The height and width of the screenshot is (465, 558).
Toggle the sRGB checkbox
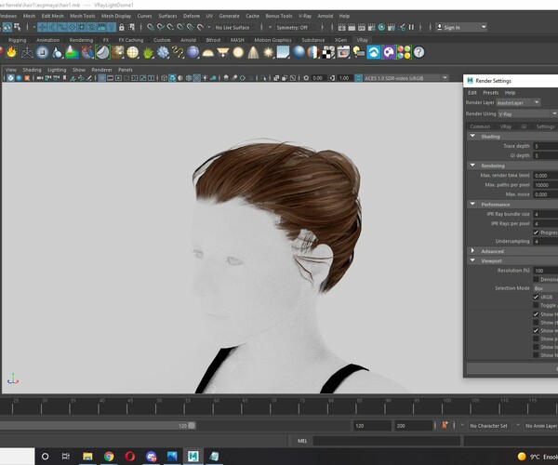pos(536,297)
